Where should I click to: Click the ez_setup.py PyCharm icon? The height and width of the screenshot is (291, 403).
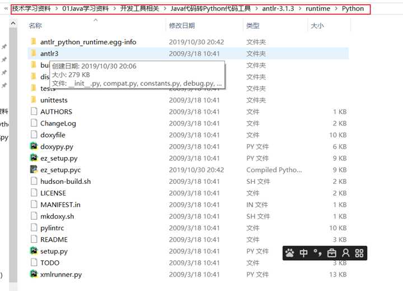(x=34, y=158)
